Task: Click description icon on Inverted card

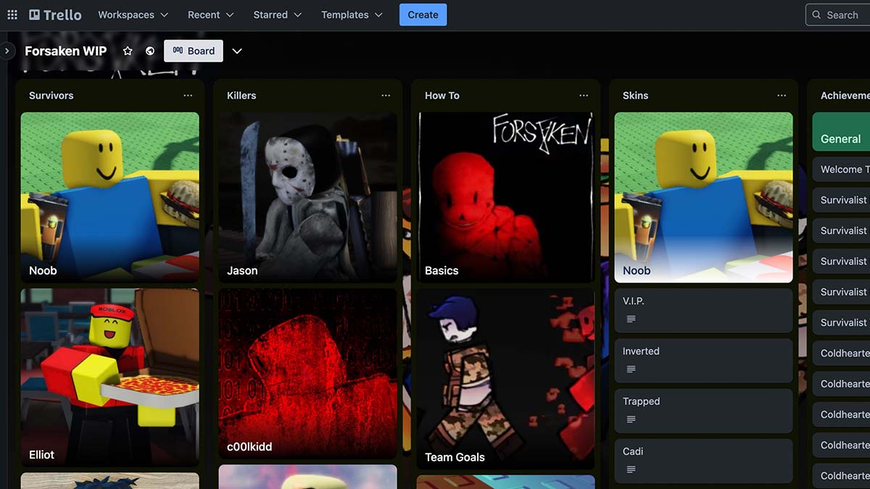Action: coord(631,369)
